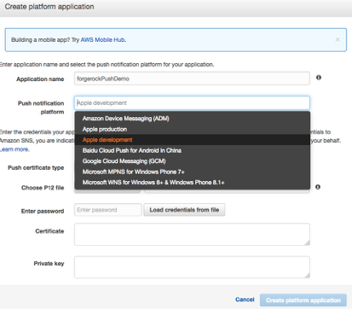Open the AWS Mobile Hub link
Screen dimensions: 352x309
(103, 40)
